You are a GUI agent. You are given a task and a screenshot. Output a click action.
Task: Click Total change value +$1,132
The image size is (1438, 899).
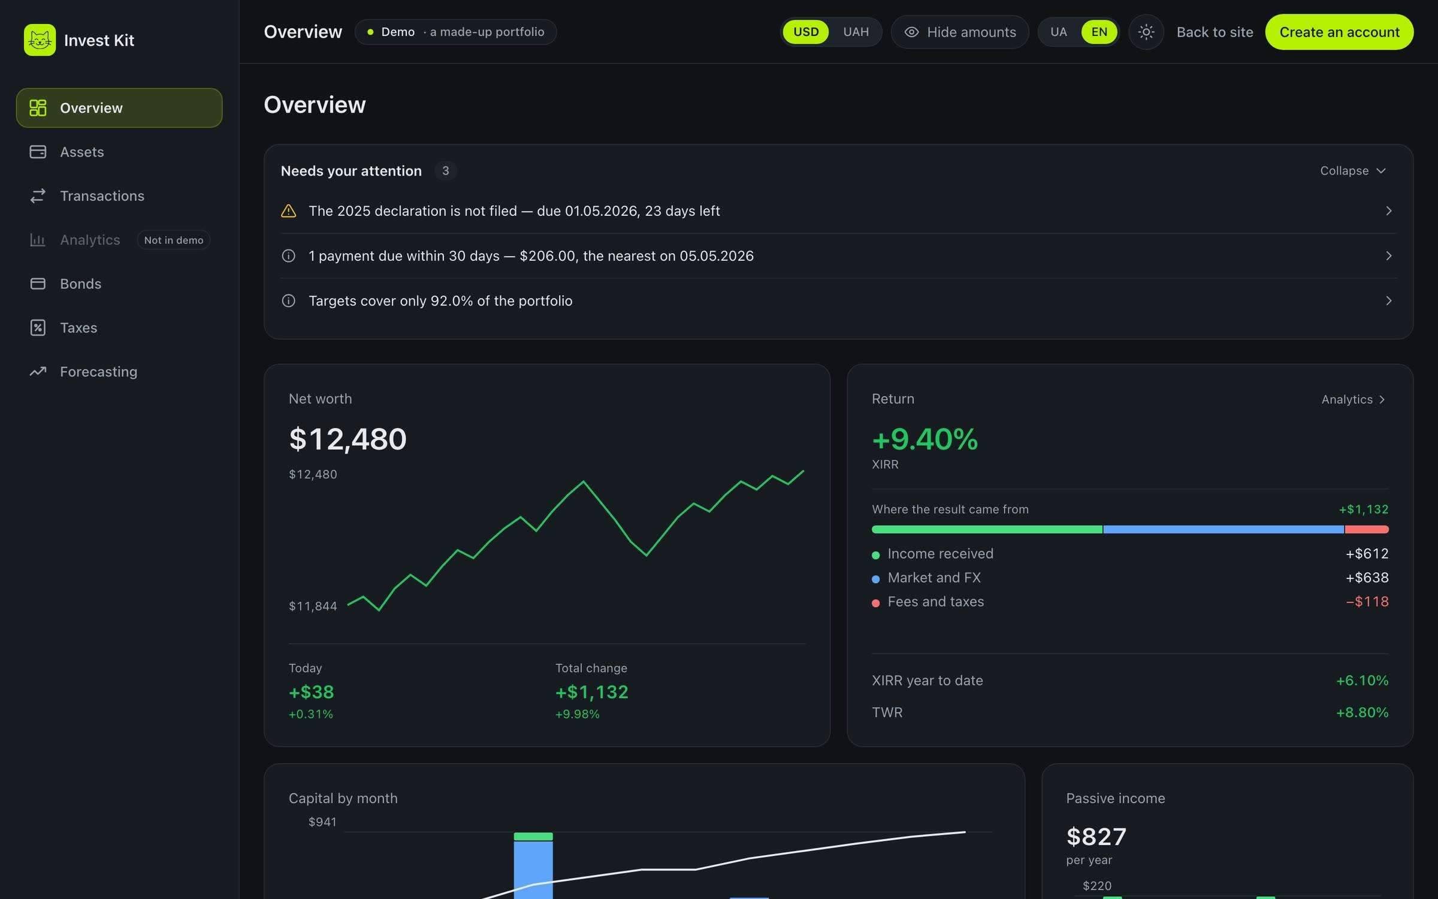(x=591, y=692)
